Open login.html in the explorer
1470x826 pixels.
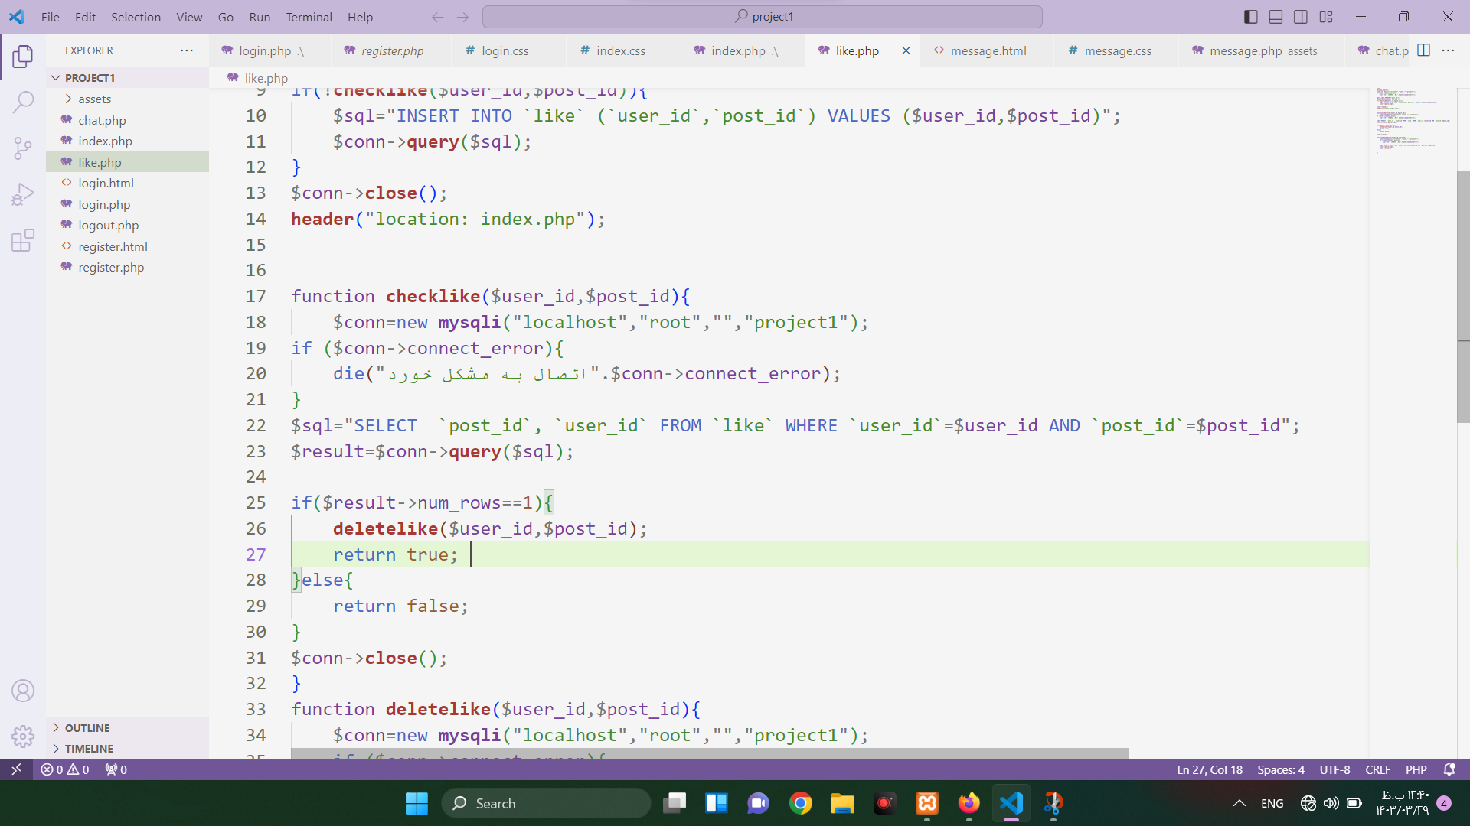click(127, 183)
